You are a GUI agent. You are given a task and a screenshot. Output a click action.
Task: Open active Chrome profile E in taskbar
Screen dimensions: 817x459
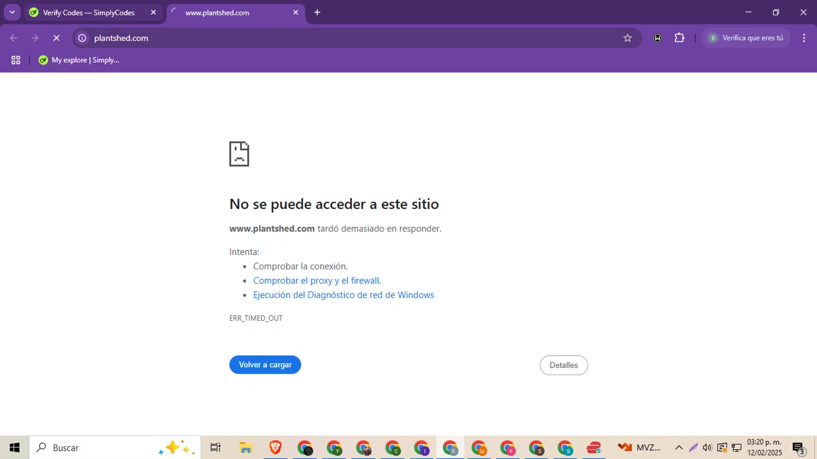(x=450, y=448)
